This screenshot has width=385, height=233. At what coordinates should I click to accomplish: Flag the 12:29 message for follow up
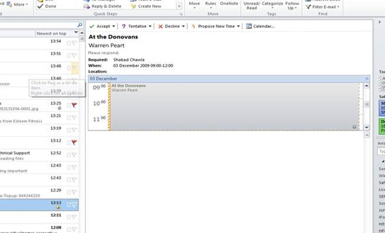point(74,192)
